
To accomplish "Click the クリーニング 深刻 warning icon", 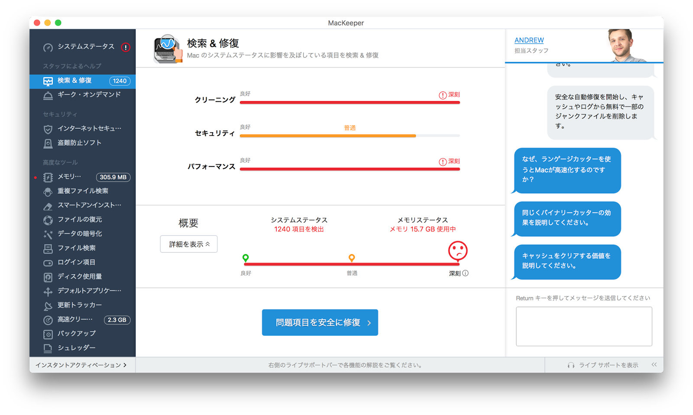I will [443, 95].
